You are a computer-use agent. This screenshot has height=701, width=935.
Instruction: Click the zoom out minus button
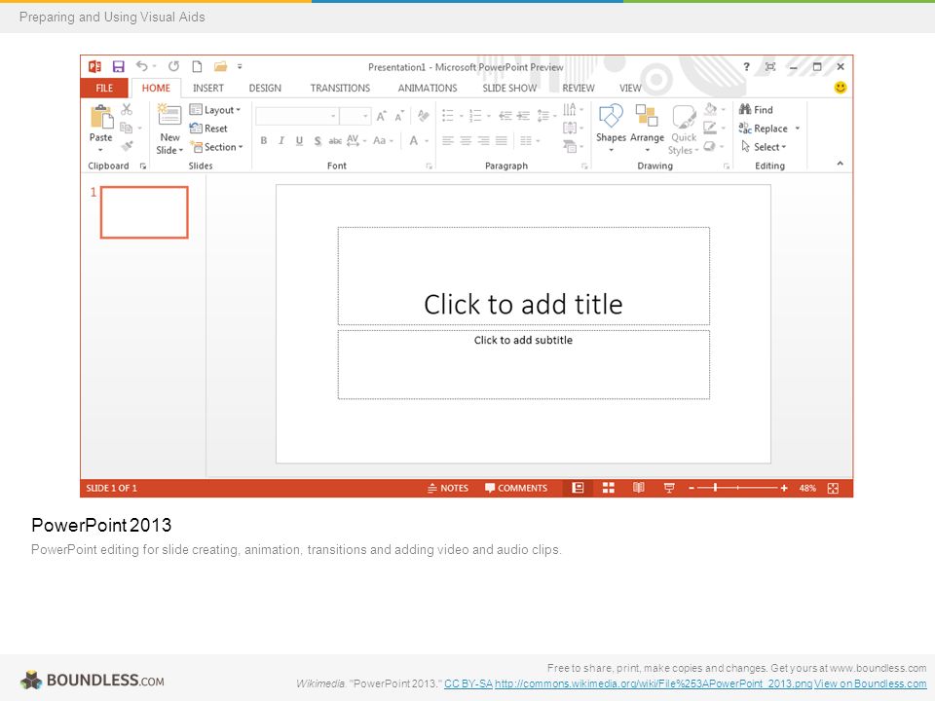click(x=692, y=488)
